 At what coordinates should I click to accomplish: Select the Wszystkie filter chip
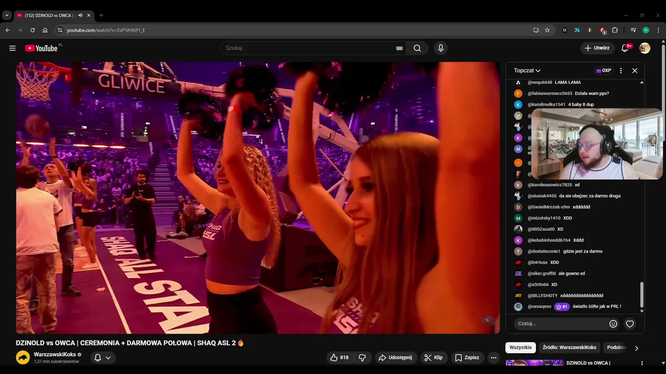(520, 348)
